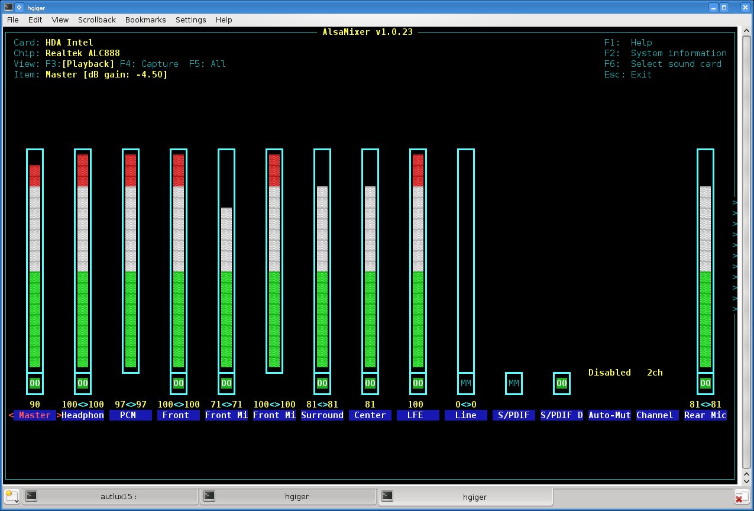Toggle mute box under LFE channel

point(418,383)
